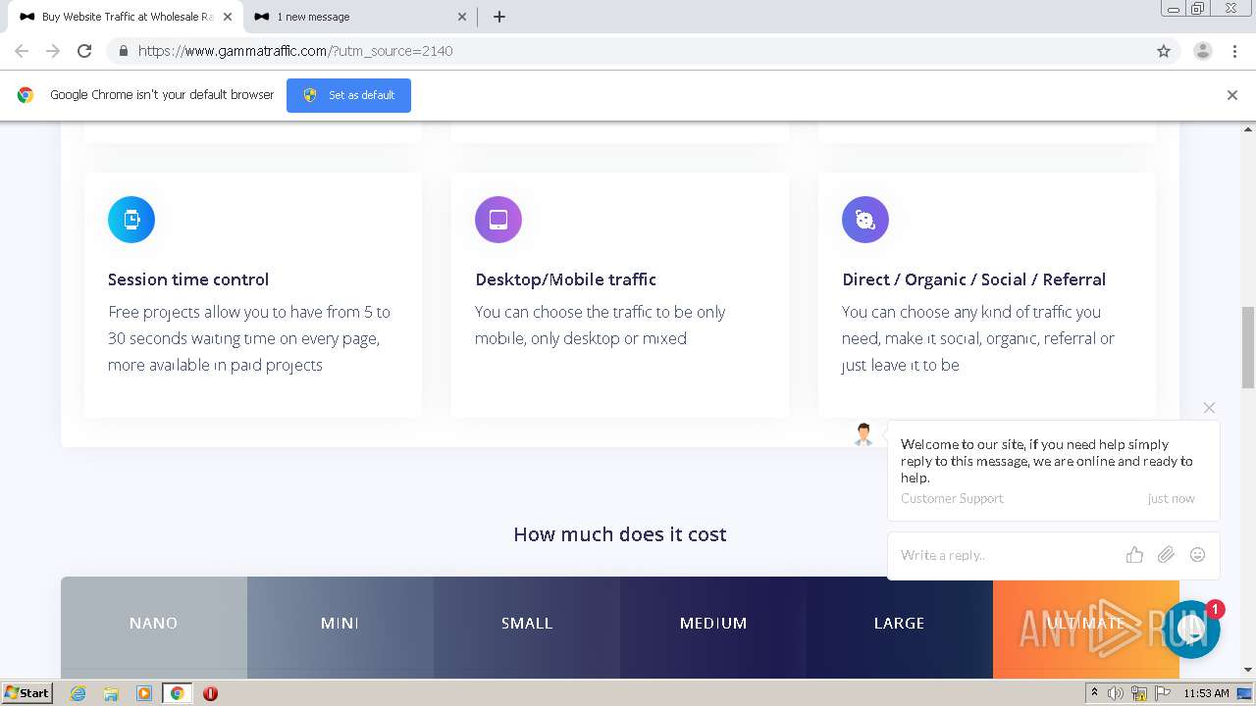Dismiss the default browser notification bar
This screenshot has width=1256, height=706.
1231,95
